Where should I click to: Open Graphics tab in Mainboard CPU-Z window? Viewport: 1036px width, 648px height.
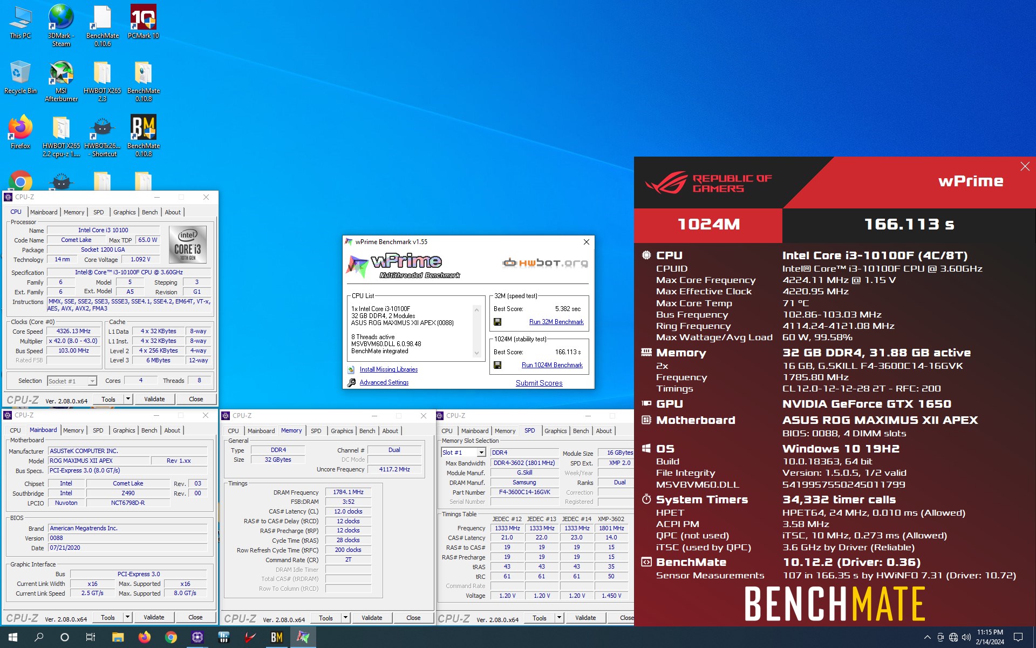tap(124, 430)
